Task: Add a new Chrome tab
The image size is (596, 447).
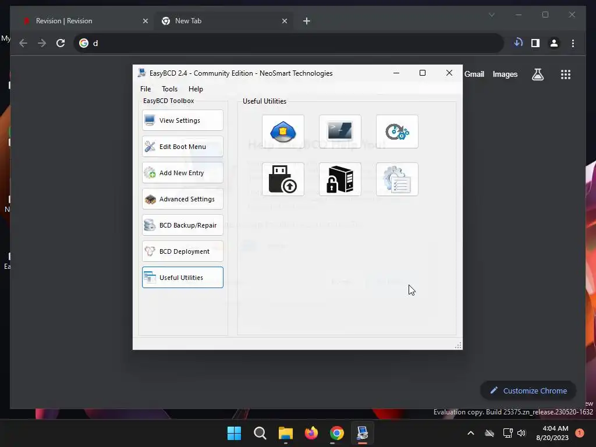Action: (307, 21)
